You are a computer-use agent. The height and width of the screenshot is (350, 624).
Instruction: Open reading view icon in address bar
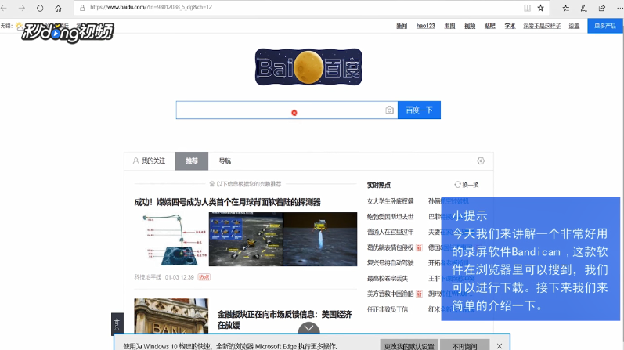tap(527, 8)
